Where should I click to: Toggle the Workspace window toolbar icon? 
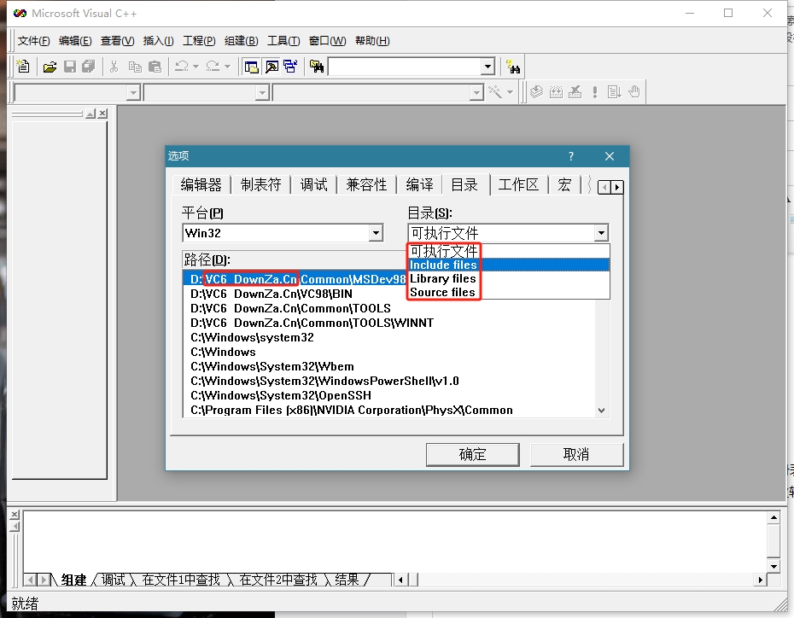(x=252, y=67)
